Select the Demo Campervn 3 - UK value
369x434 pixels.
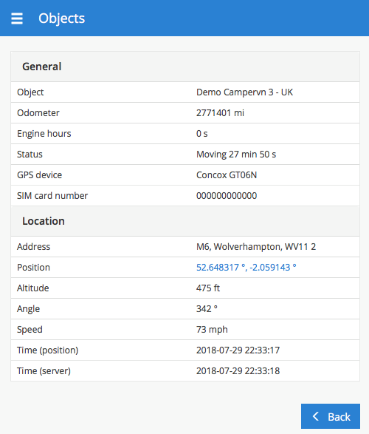pyautogui.click(x=244, y=92)
